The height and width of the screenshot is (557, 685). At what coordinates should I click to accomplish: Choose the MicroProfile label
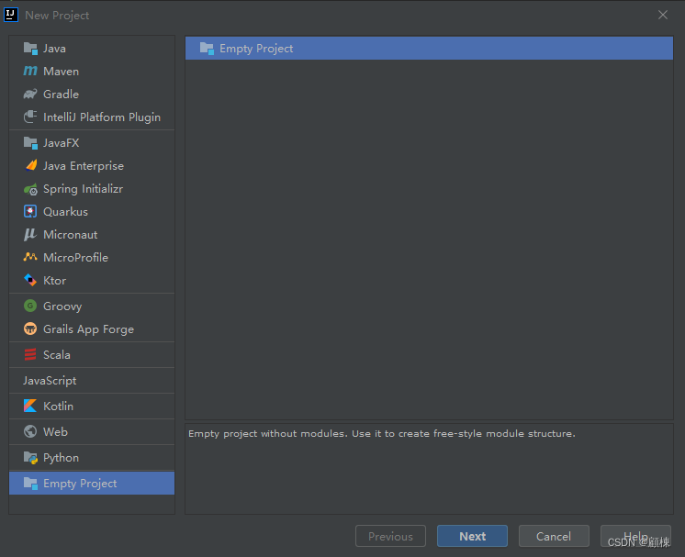(75, 258)
